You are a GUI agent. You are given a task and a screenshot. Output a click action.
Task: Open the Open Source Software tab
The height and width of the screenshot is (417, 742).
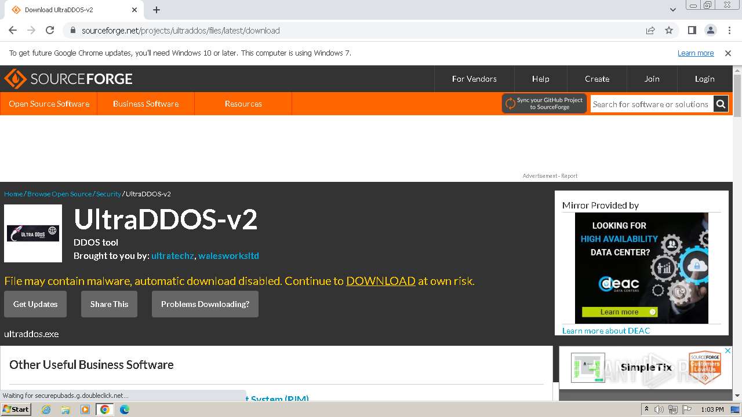pyautogui.click(x=49, y=104)
